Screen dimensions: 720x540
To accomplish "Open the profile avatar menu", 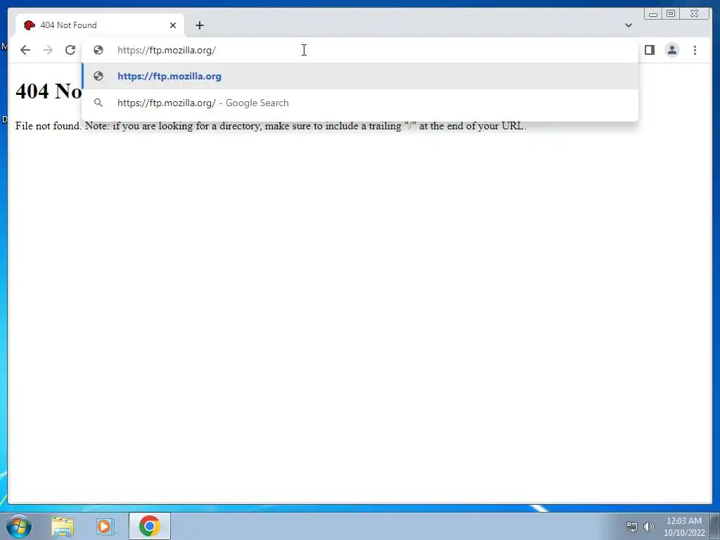I will (x=672, y=50).
